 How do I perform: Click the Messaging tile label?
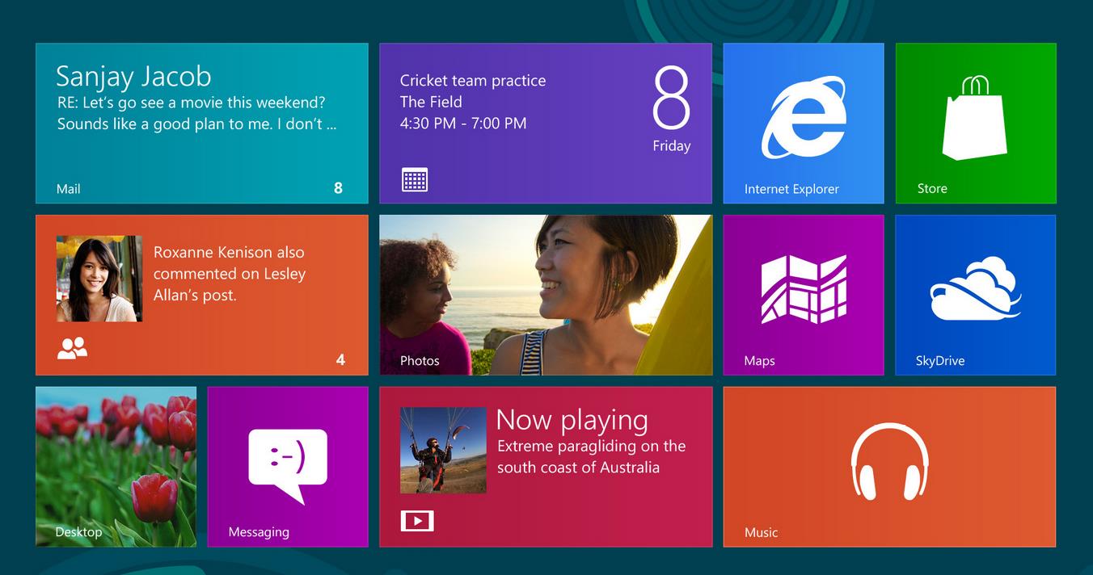click(259, 532)
